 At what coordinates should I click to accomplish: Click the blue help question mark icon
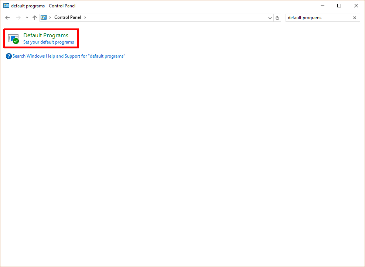click(x=9, y=56)
